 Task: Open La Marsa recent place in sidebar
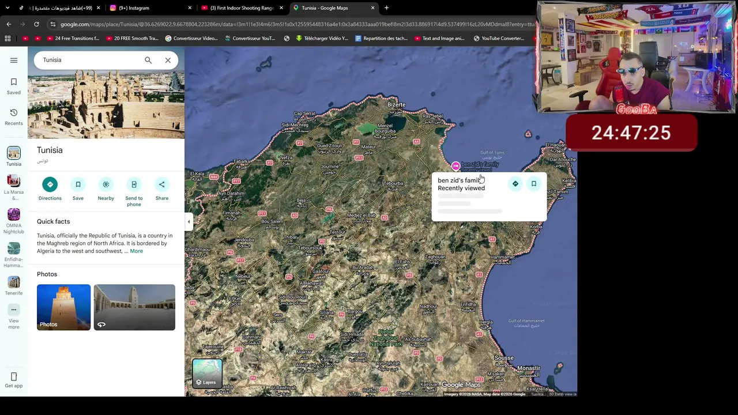[14, 188]
